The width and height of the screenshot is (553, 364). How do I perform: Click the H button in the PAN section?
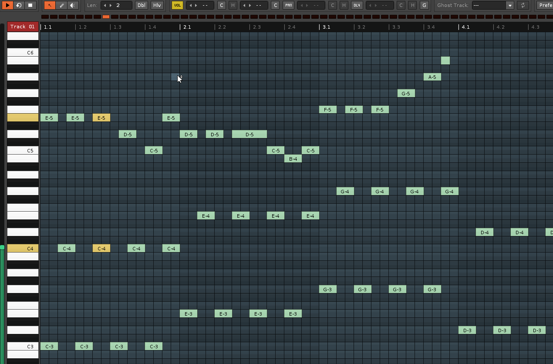click(344, 5)
